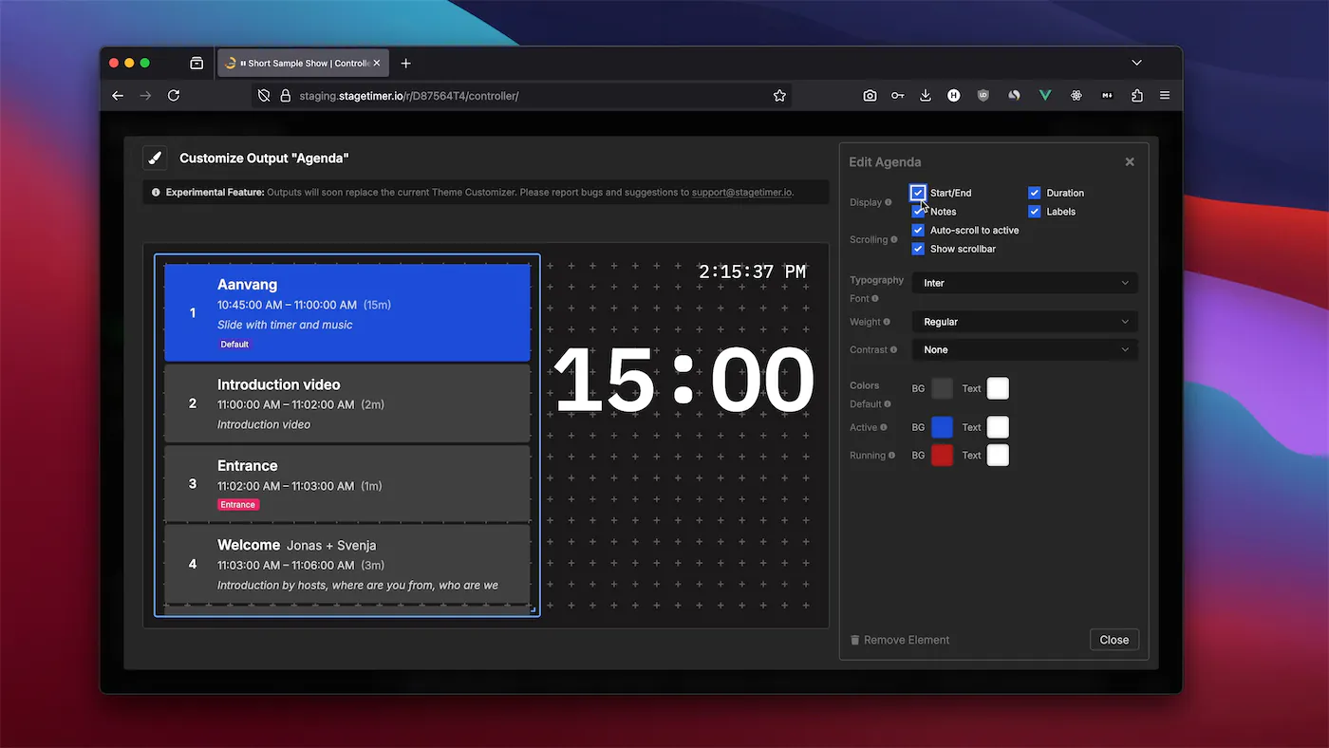Click the trash icon next to Remove Element
Screen dimensions: 1329x748
pyautogui.click(x=854, y=639)
